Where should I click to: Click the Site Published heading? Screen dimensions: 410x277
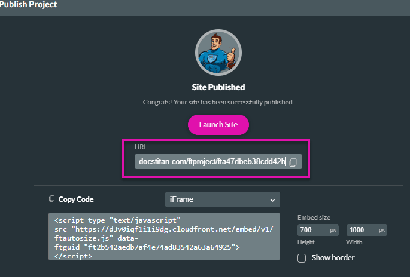pos(218,87)
